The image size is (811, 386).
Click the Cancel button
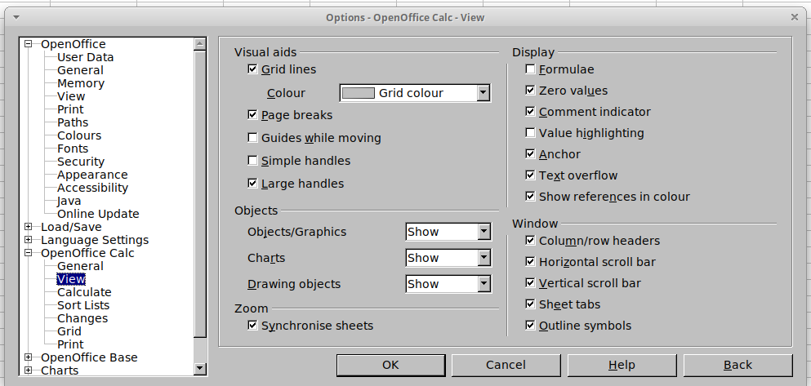506,365
